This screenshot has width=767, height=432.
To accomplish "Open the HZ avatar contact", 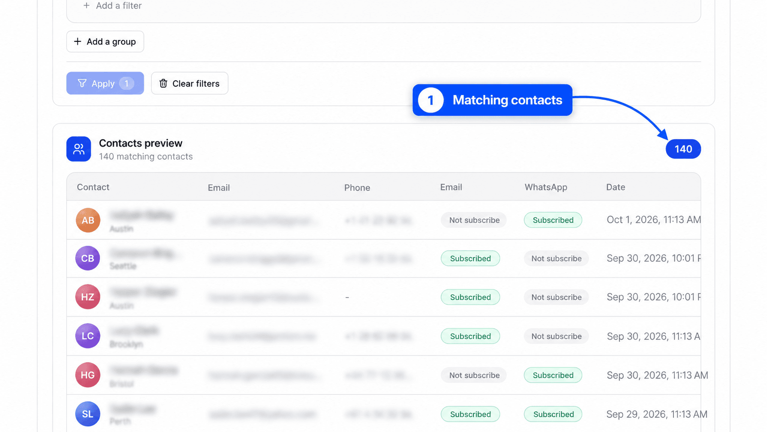I will [x=88, y=297].
